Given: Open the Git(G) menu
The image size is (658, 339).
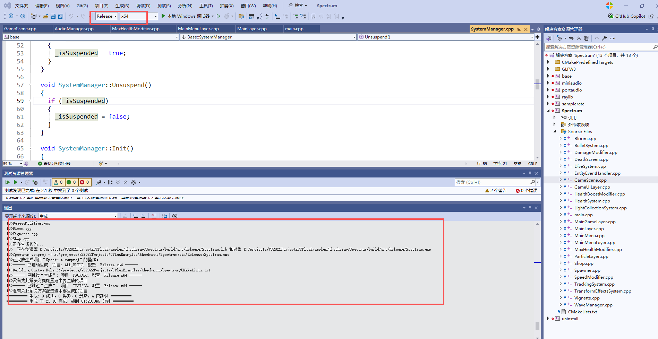Looking at the screenshot, I should coord(82,6).
